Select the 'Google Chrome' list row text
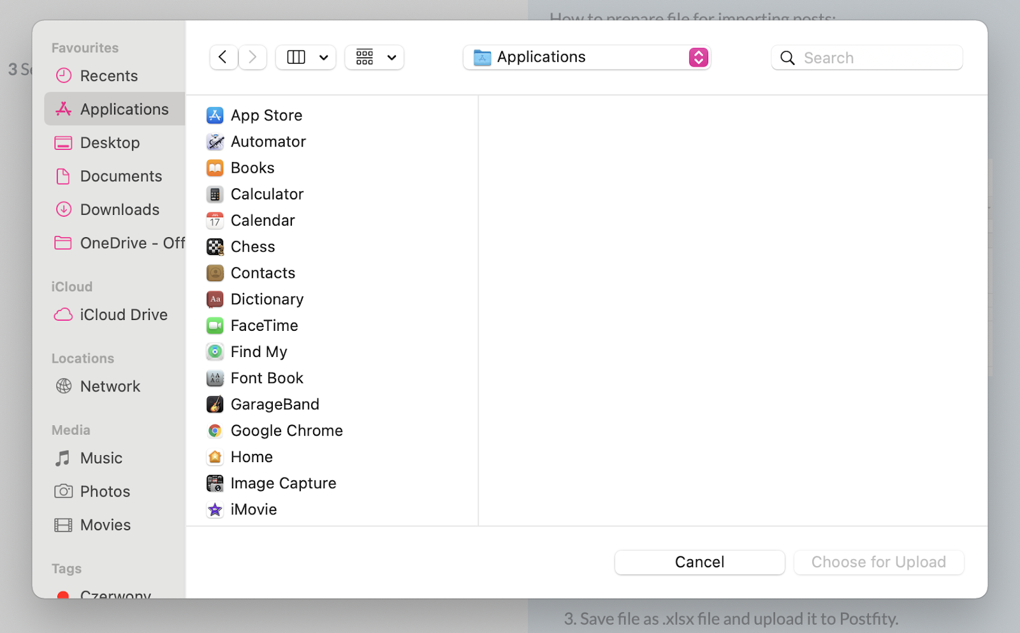 (x=287, y=431)
